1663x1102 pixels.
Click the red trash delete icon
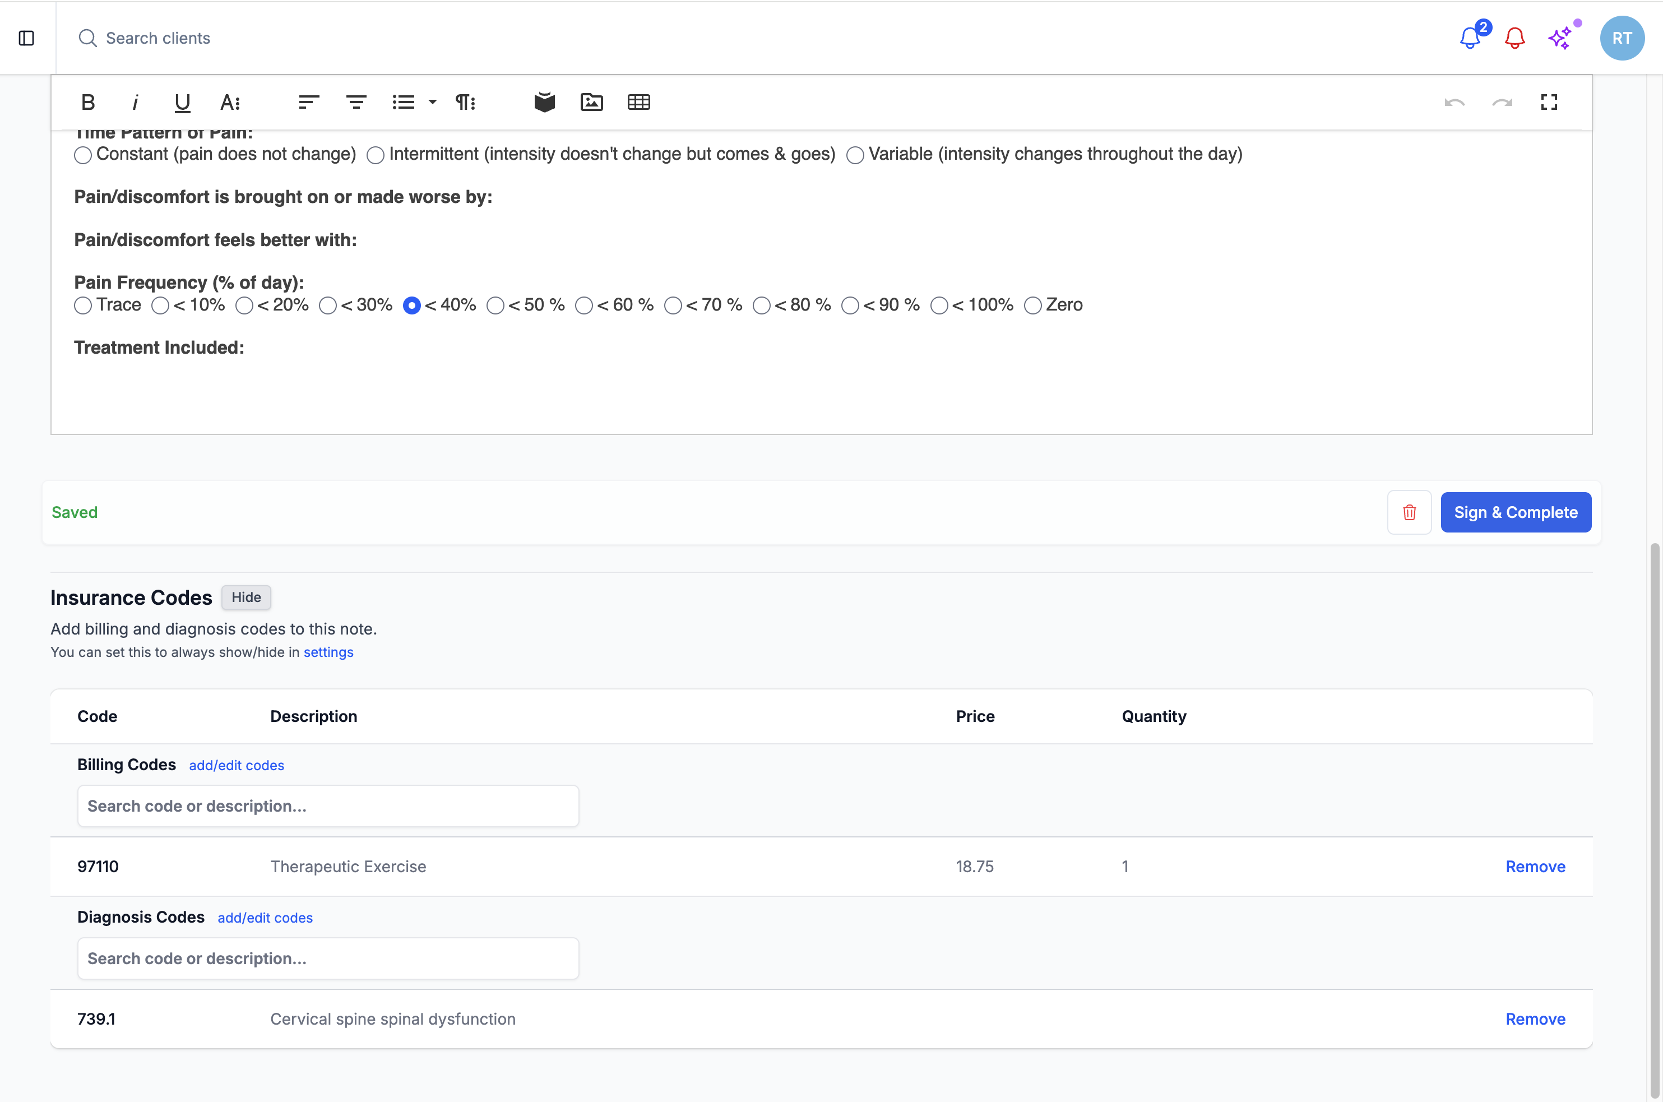click(1409, 512)
